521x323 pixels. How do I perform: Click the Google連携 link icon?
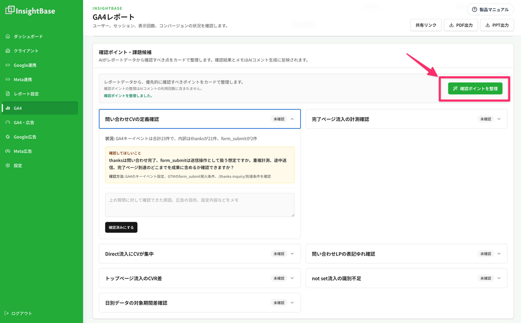(x=8, y=65)
